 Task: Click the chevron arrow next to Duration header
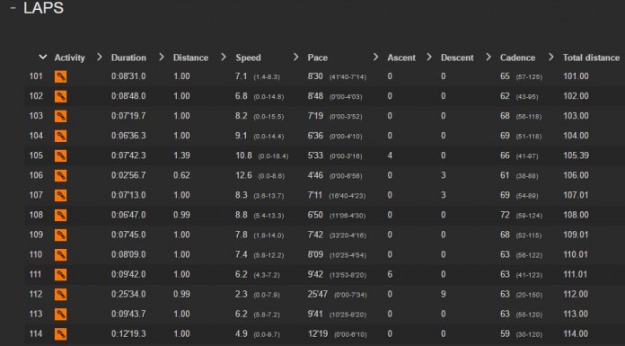[100, 58]
